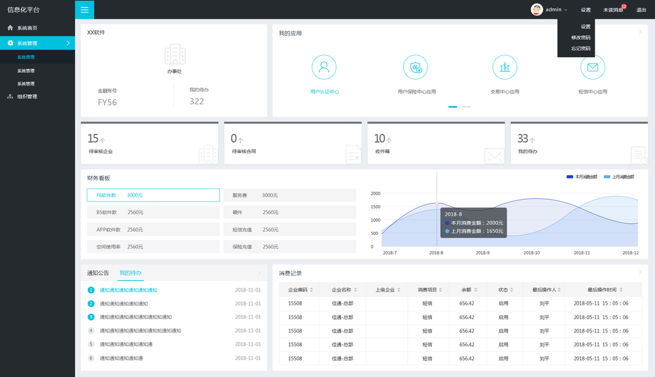Click the unread messages badge 12
The width and height of the screenshot is (655, 377).
[x=624, y=6]
